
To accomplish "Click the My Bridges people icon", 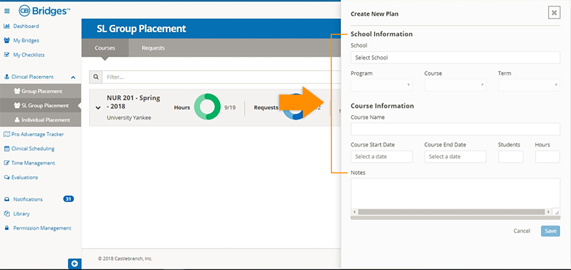I will pos(7,40).
